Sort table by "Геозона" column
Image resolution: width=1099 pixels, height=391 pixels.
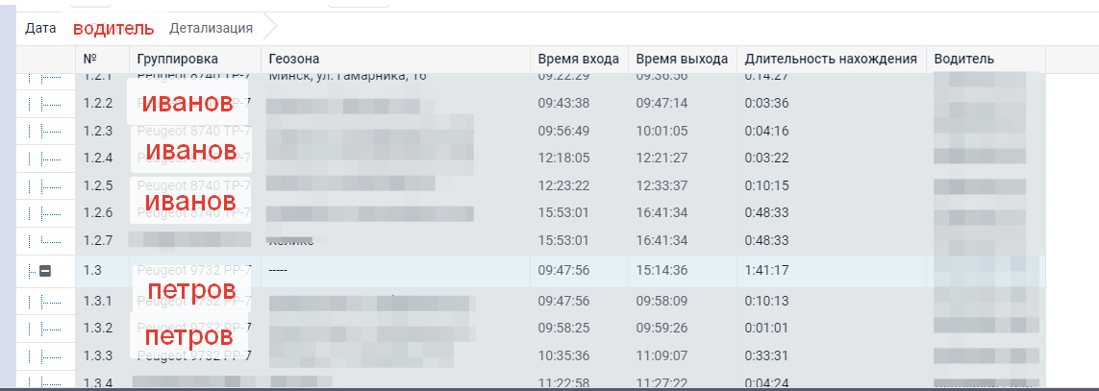tap(294, 60)
